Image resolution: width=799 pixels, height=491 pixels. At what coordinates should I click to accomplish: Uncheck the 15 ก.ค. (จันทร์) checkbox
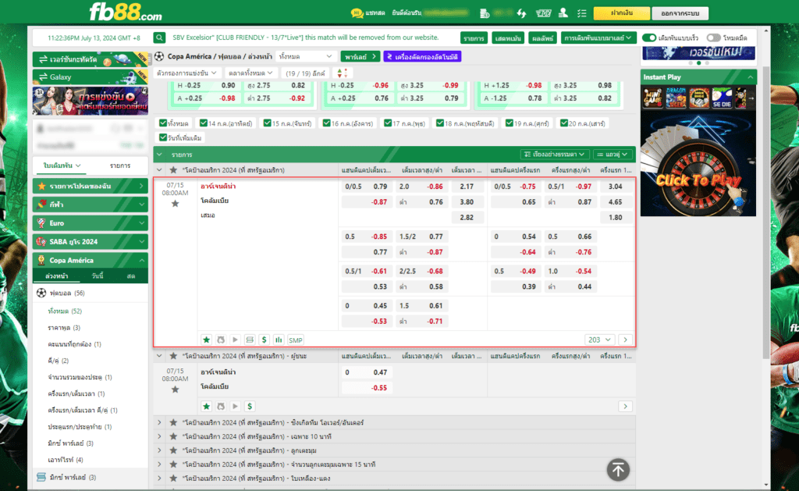[x=267, y=123]
